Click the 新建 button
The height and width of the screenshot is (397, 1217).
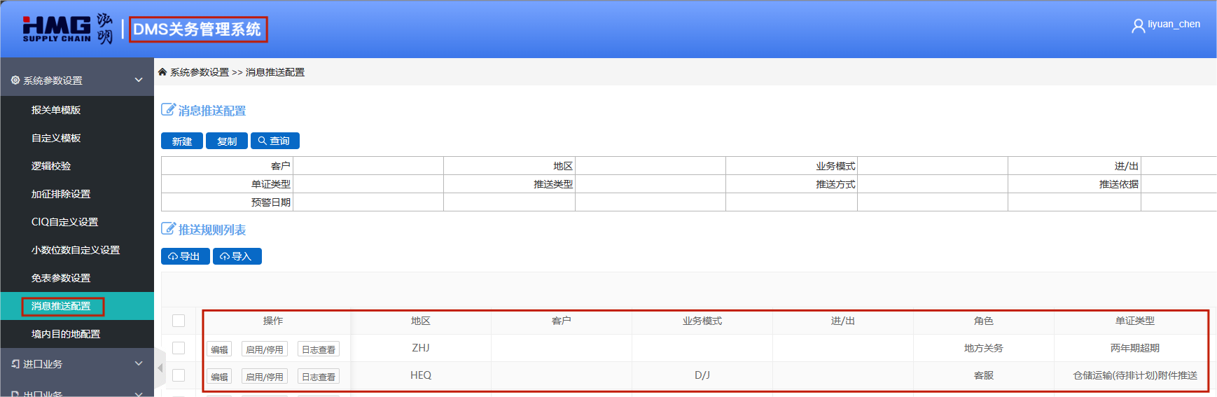pyautogui.click(x=182, y=141)
